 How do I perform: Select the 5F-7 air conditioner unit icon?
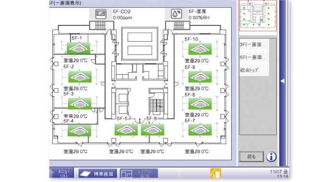tap(200, 129)
